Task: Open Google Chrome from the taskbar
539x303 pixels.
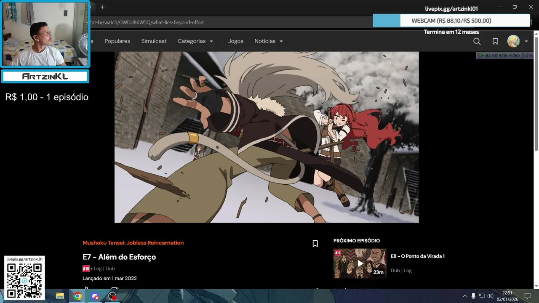Action: (x=77, y=296)
